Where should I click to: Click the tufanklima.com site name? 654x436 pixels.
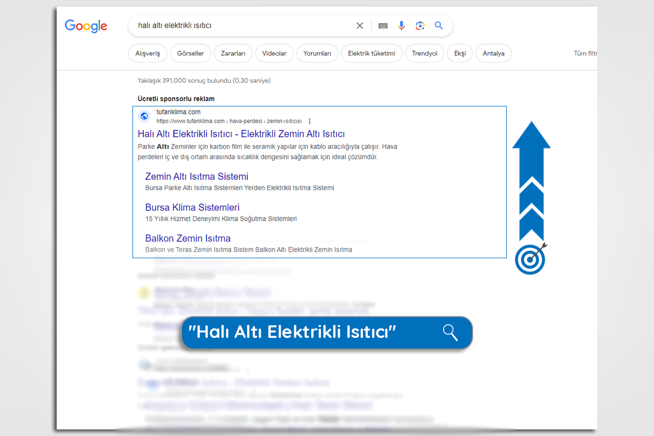pos(179,112)
